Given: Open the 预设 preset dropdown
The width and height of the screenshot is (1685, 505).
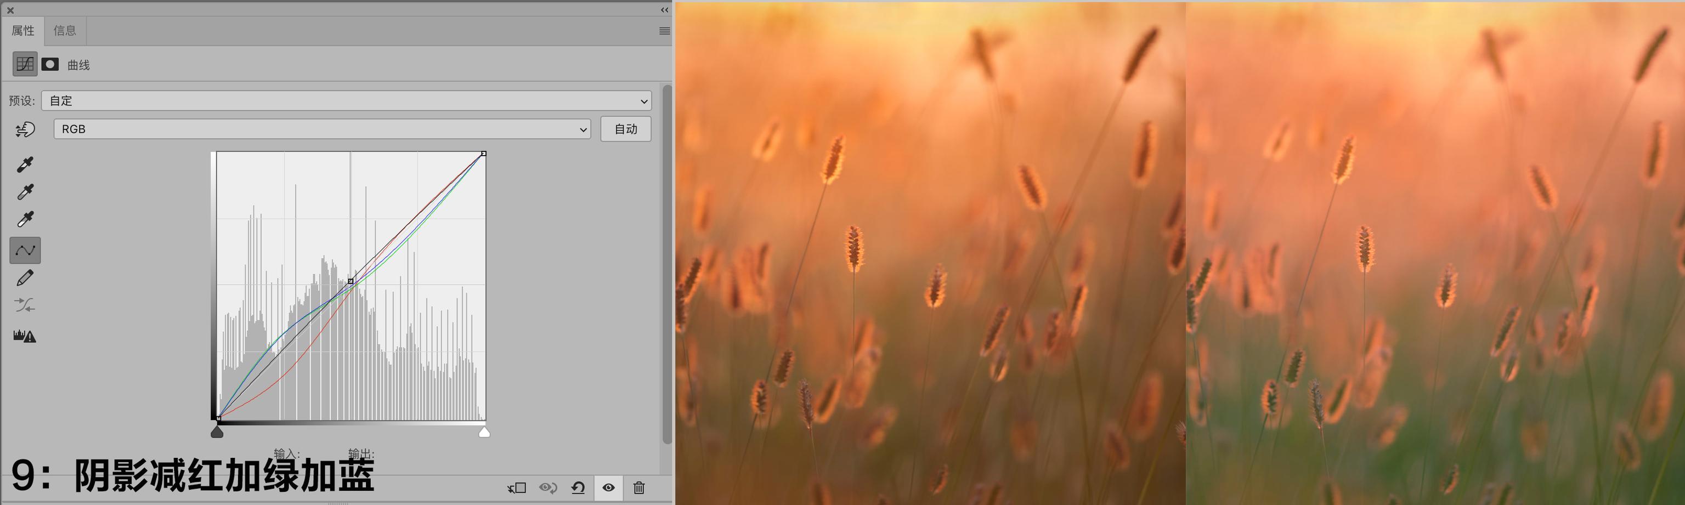Looking at the screenshot, I should click(347, 101).
